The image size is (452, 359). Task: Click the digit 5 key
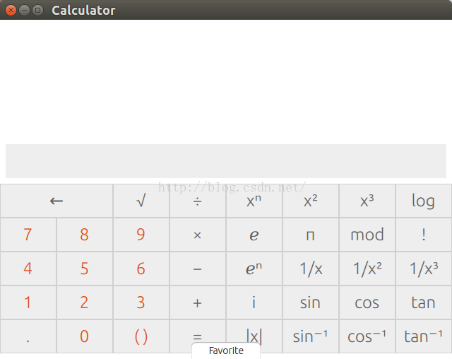point(85,269)
